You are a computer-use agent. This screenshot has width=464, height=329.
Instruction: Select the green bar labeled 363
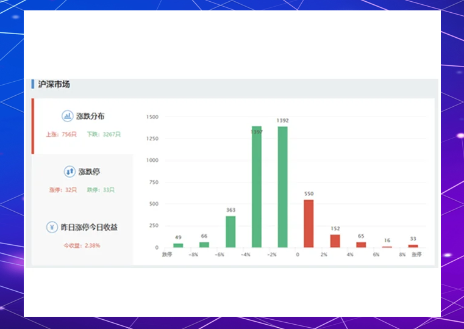coord(230,231)
